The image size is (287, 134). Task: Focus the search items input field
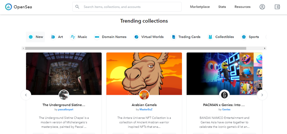click(x=127, y=7)
